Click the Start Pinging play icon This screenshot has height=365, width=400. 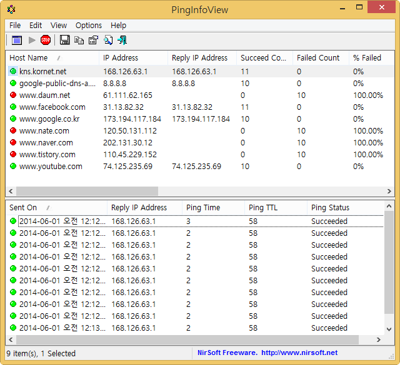point(32,41)
